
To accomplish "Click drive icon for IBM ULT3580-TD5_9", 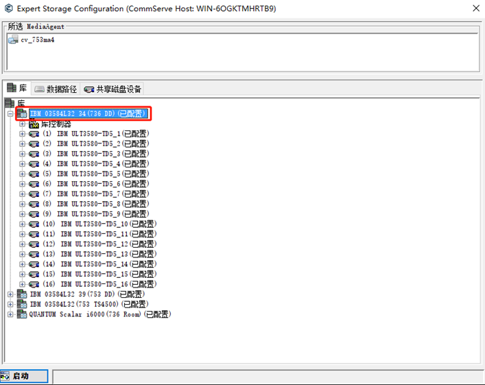I will [x=34, y=214].
